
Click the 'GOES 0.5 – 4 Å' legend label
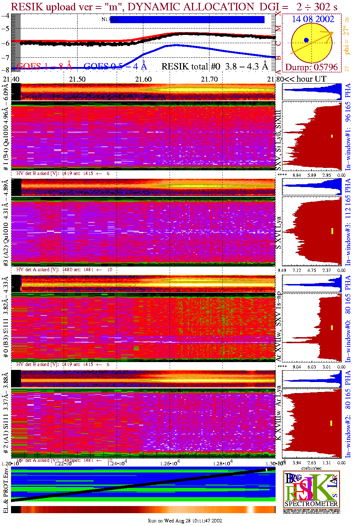tap(115, 66)
